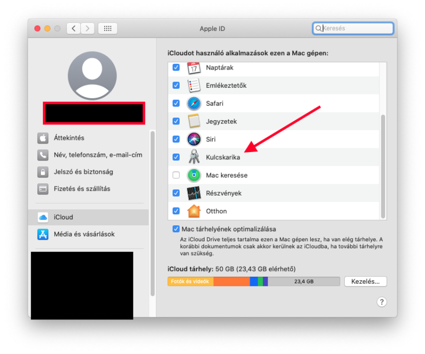Click the 23,4 GB free storage segment

pyautogui.click(x=304, y=282)
